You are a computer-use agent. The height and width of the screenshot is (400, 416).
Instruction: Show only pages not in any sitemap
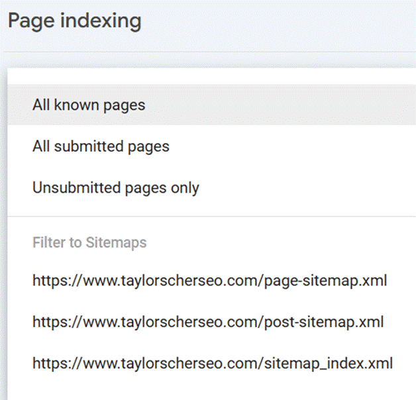click(212, 187)
